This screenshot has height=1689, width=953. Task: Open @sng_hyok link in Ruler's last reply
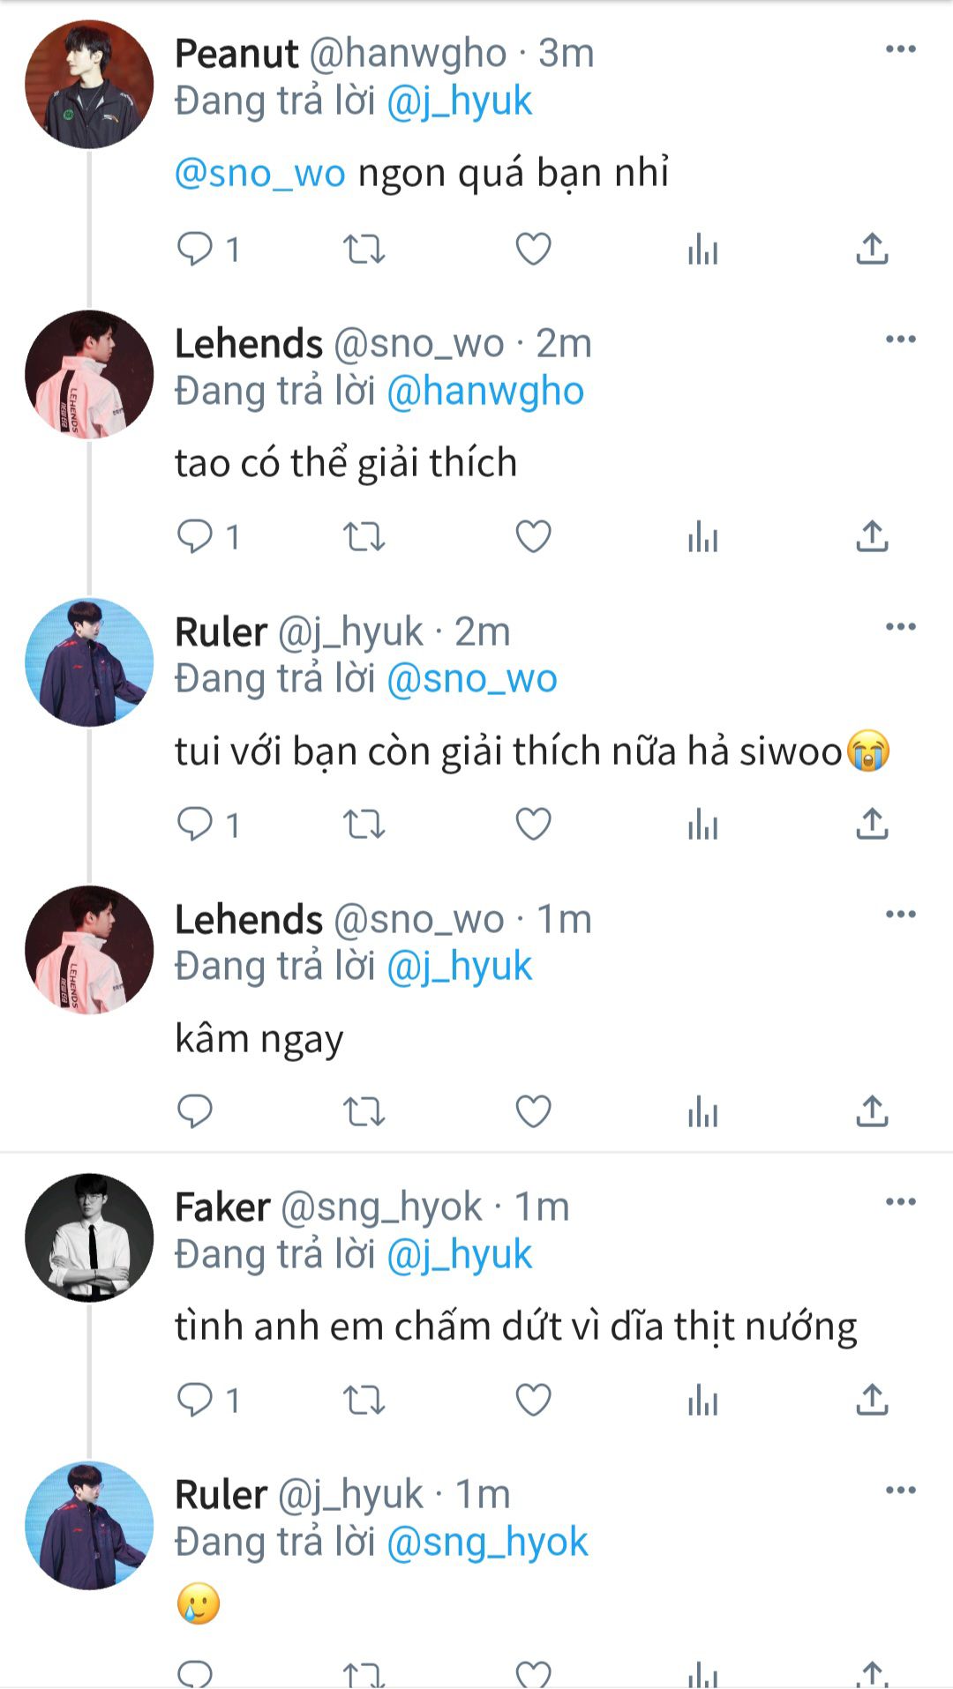click(x=487, y=1542)
